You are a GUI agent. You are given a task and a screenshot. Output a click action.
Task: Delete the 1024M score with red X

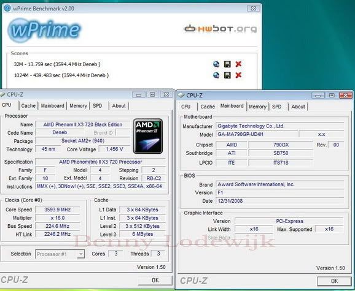point(238,75)
